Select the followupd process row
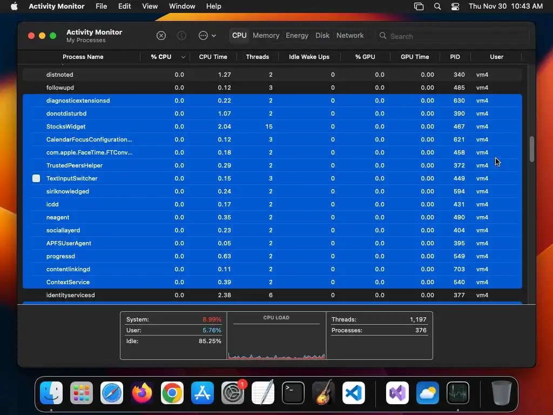This screenshot has width=553, height=415. 272,88
